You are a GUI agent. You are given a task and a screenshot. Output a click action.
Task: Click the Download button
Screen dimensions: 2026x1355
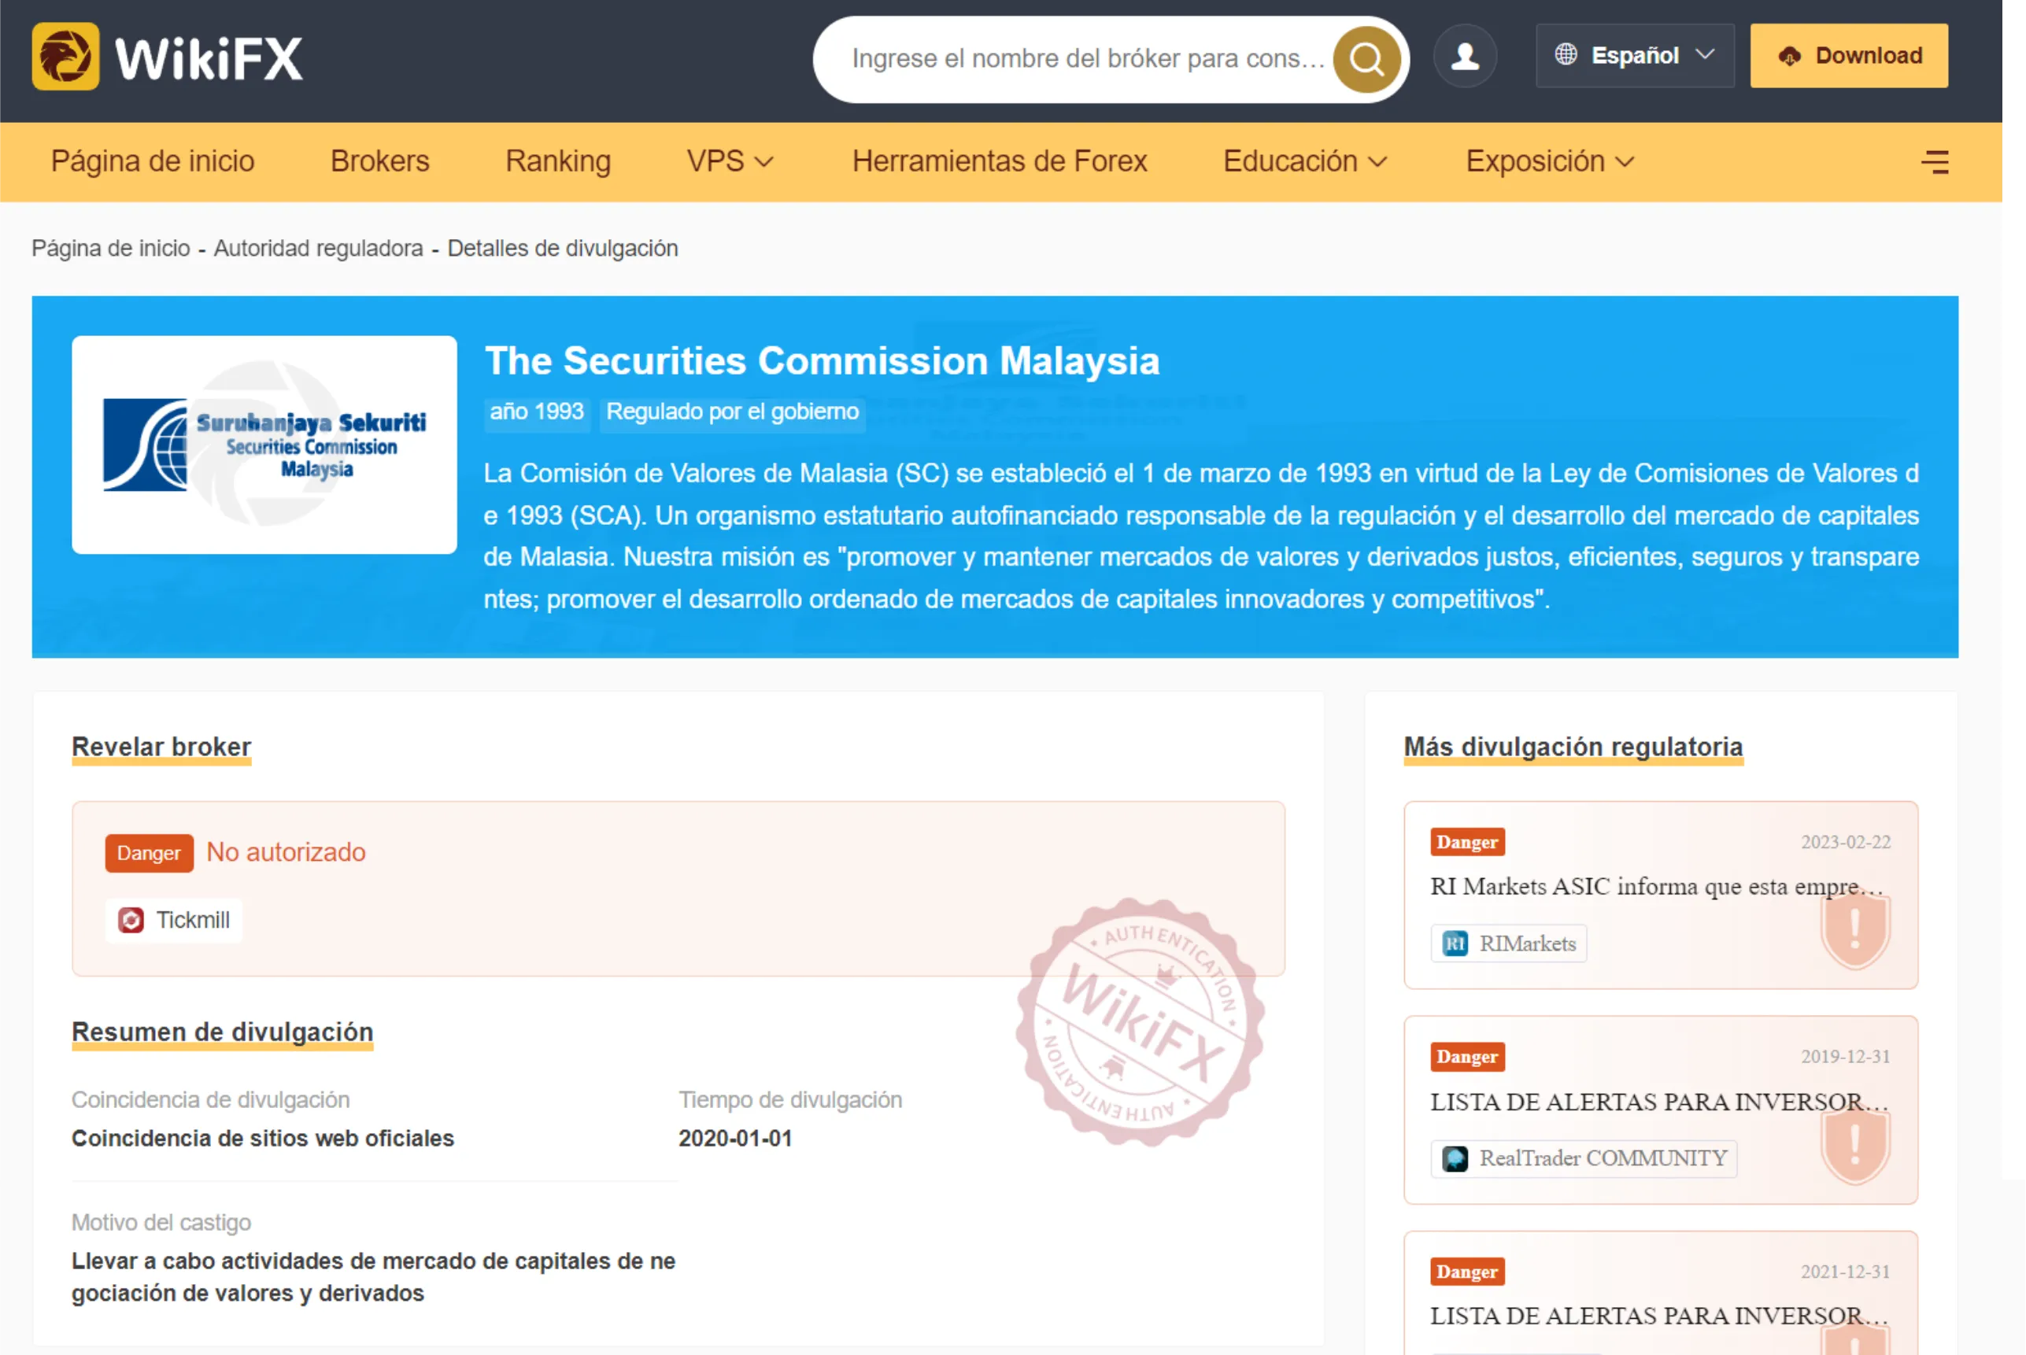pyautogui.click(x=1849, y=55)
